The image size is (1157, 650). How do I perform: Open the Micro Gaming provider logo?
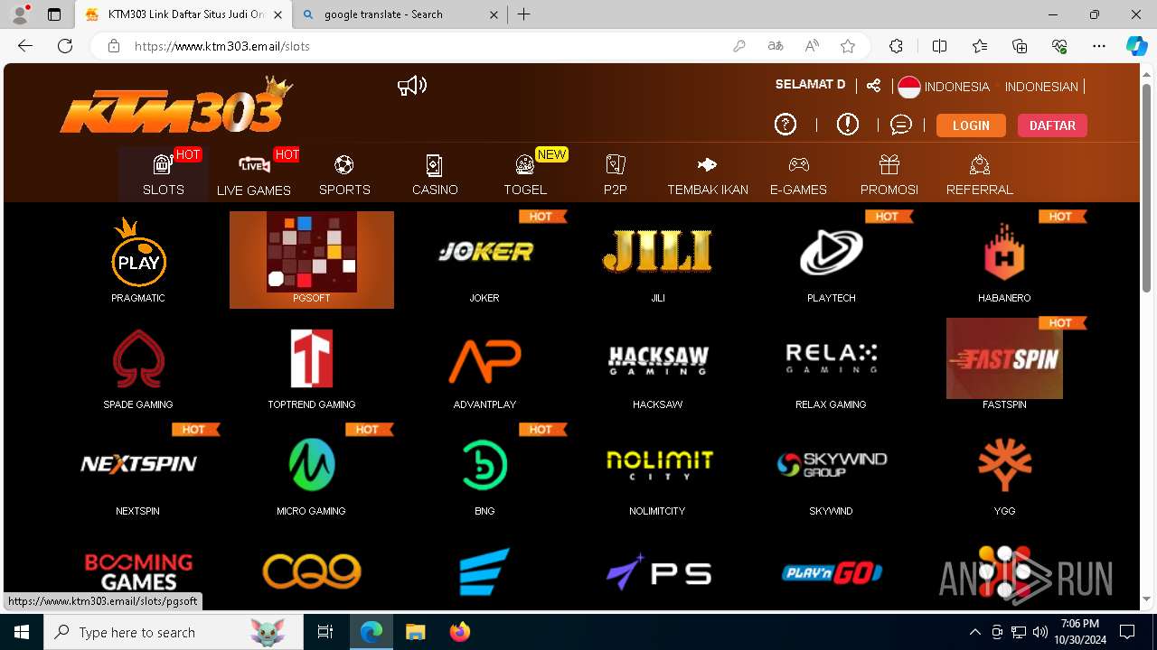pyautogui.click(x=312, y=465)
